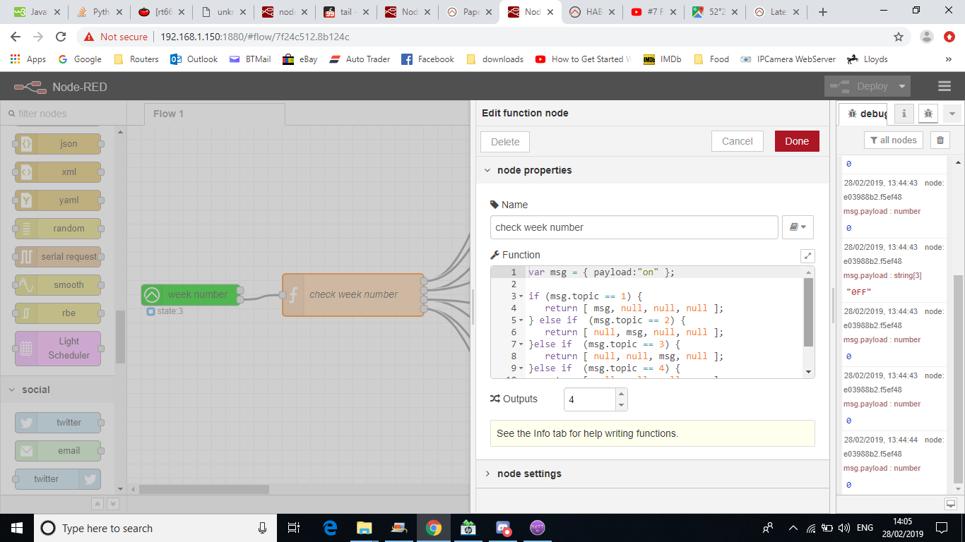Fold the code block at line 3
This screenshot has width=965, height=542.
coord(521,296)
